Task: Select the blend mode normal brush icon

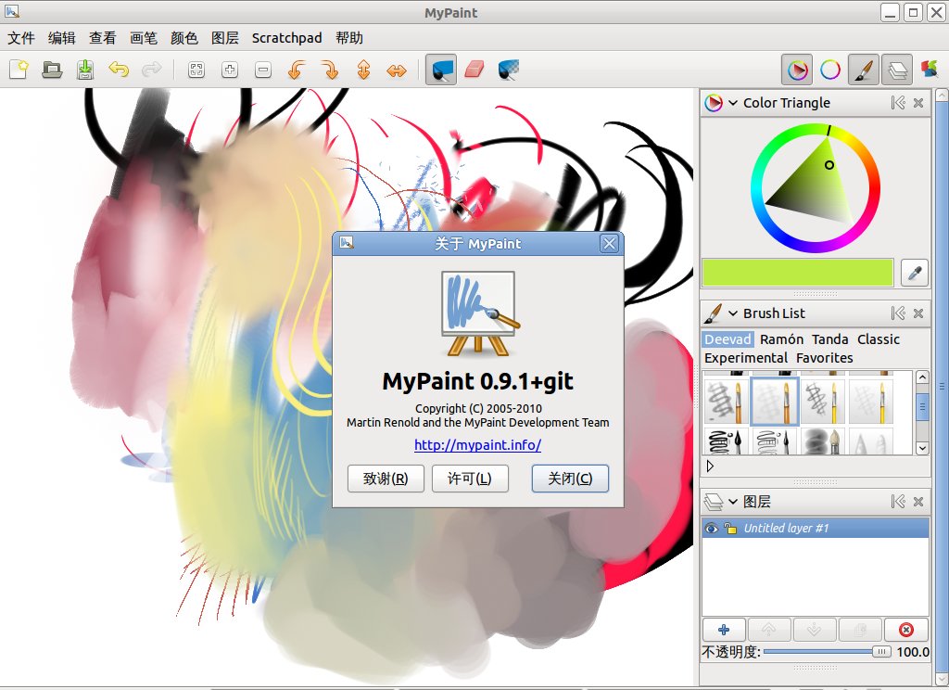Action: (440, 70)
